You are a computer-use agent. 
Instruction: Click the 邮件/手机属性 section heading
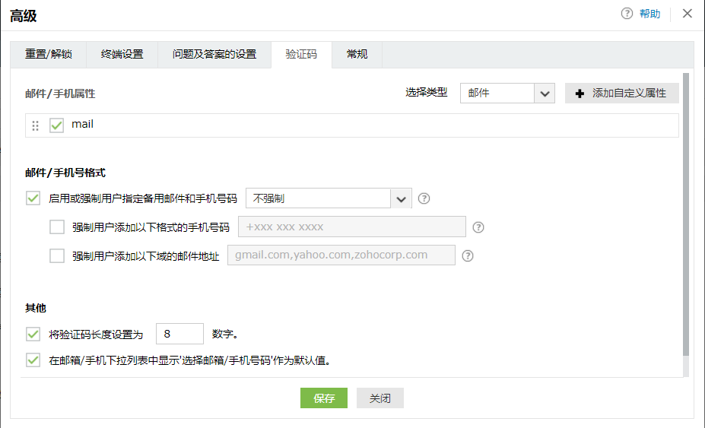(60, 94)
